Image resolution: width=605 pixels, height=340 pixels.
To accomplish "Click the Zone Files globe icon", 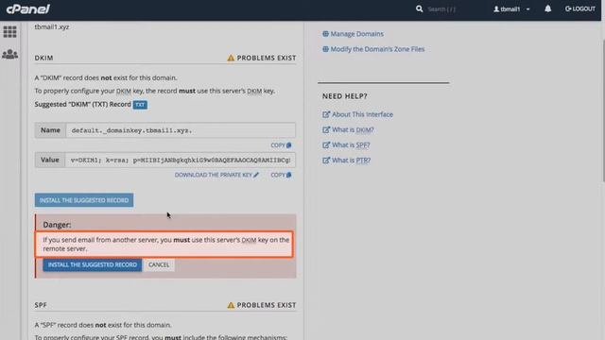I will pyautogui.click(x=325, y=49).
